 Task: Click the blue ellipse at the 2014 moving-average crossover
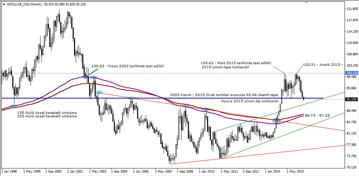pos(276,121)
